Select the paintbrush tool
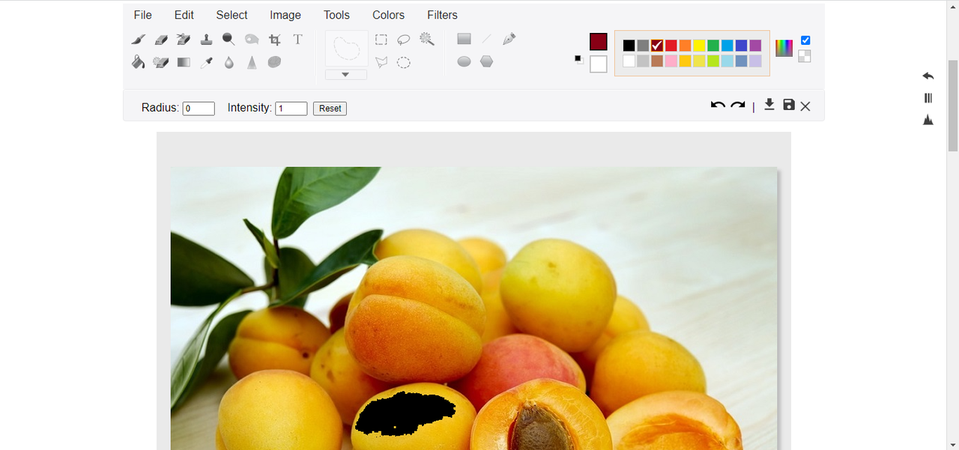 [x=139, y=40]
